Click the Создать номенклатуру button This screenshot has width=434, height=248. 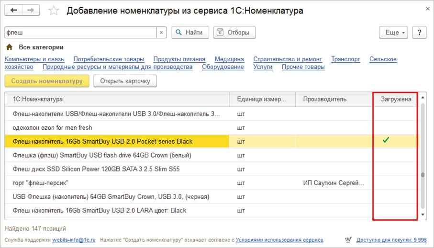click(47, 81)
